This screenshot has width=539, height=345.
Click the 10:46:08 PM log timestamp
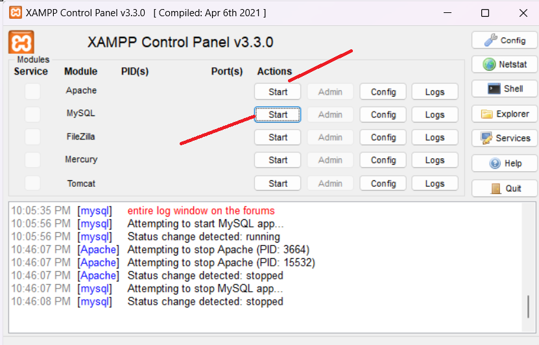click(x=41, y=302)
